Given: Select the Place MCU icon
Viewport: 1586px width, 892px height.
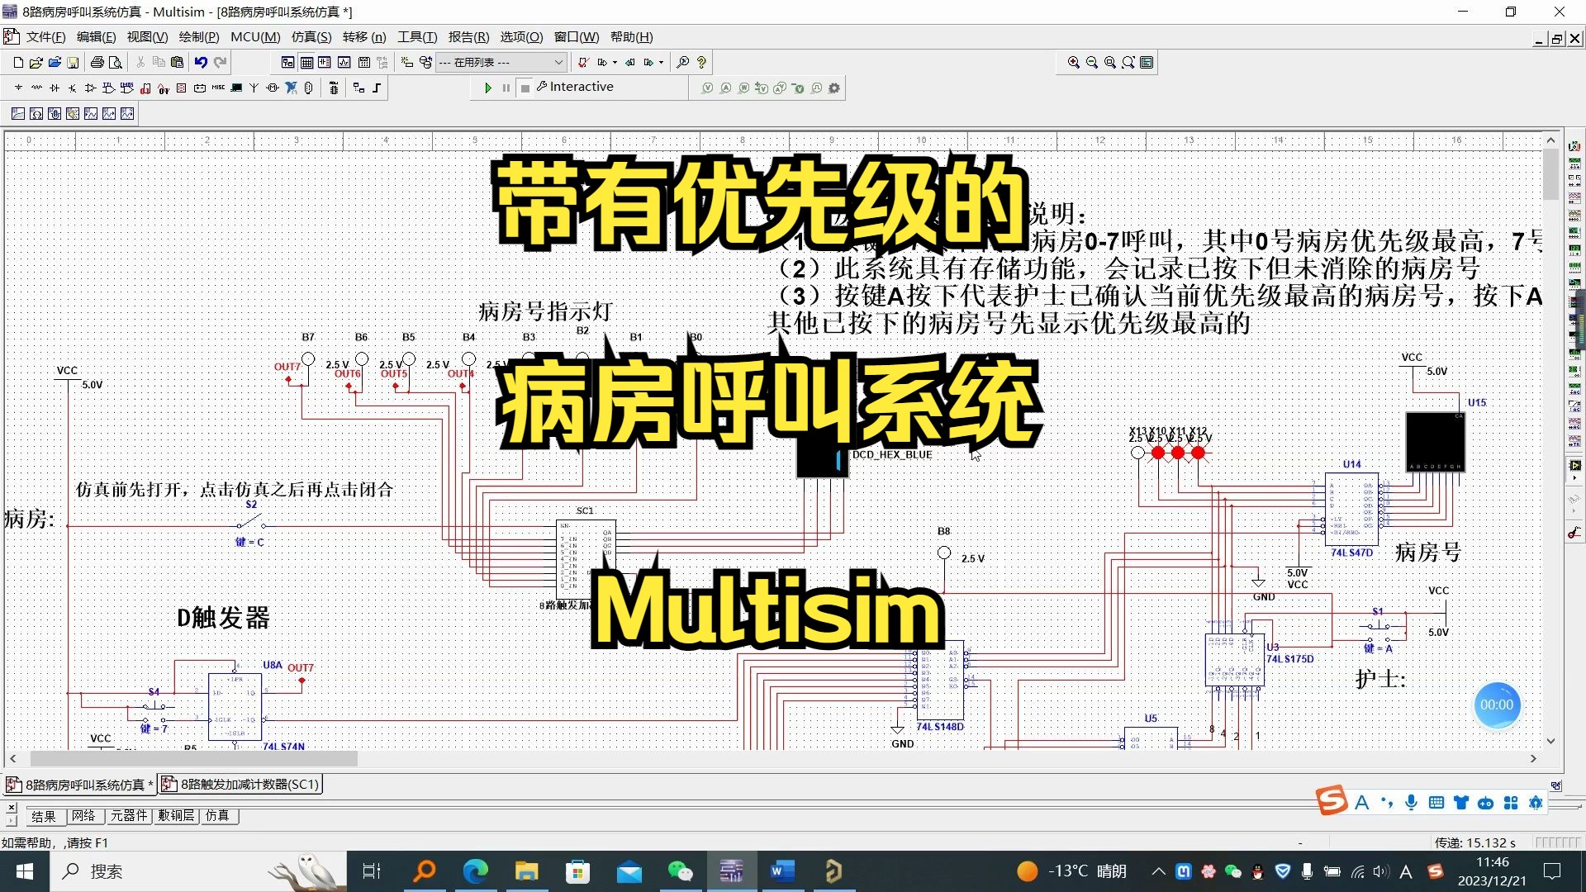Looking at the screenshot, I should (334, 88).
